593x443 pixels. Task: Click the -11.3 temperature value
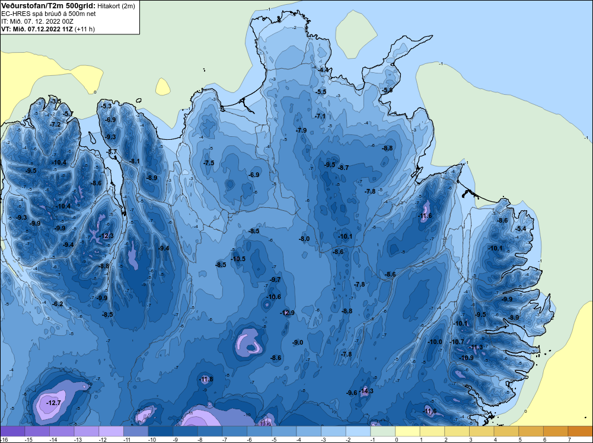476,348
